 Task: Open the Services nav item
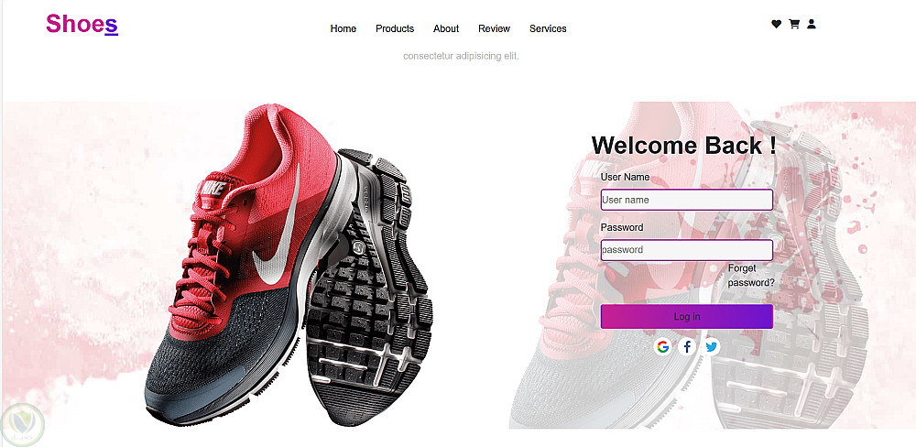[548, 28]
